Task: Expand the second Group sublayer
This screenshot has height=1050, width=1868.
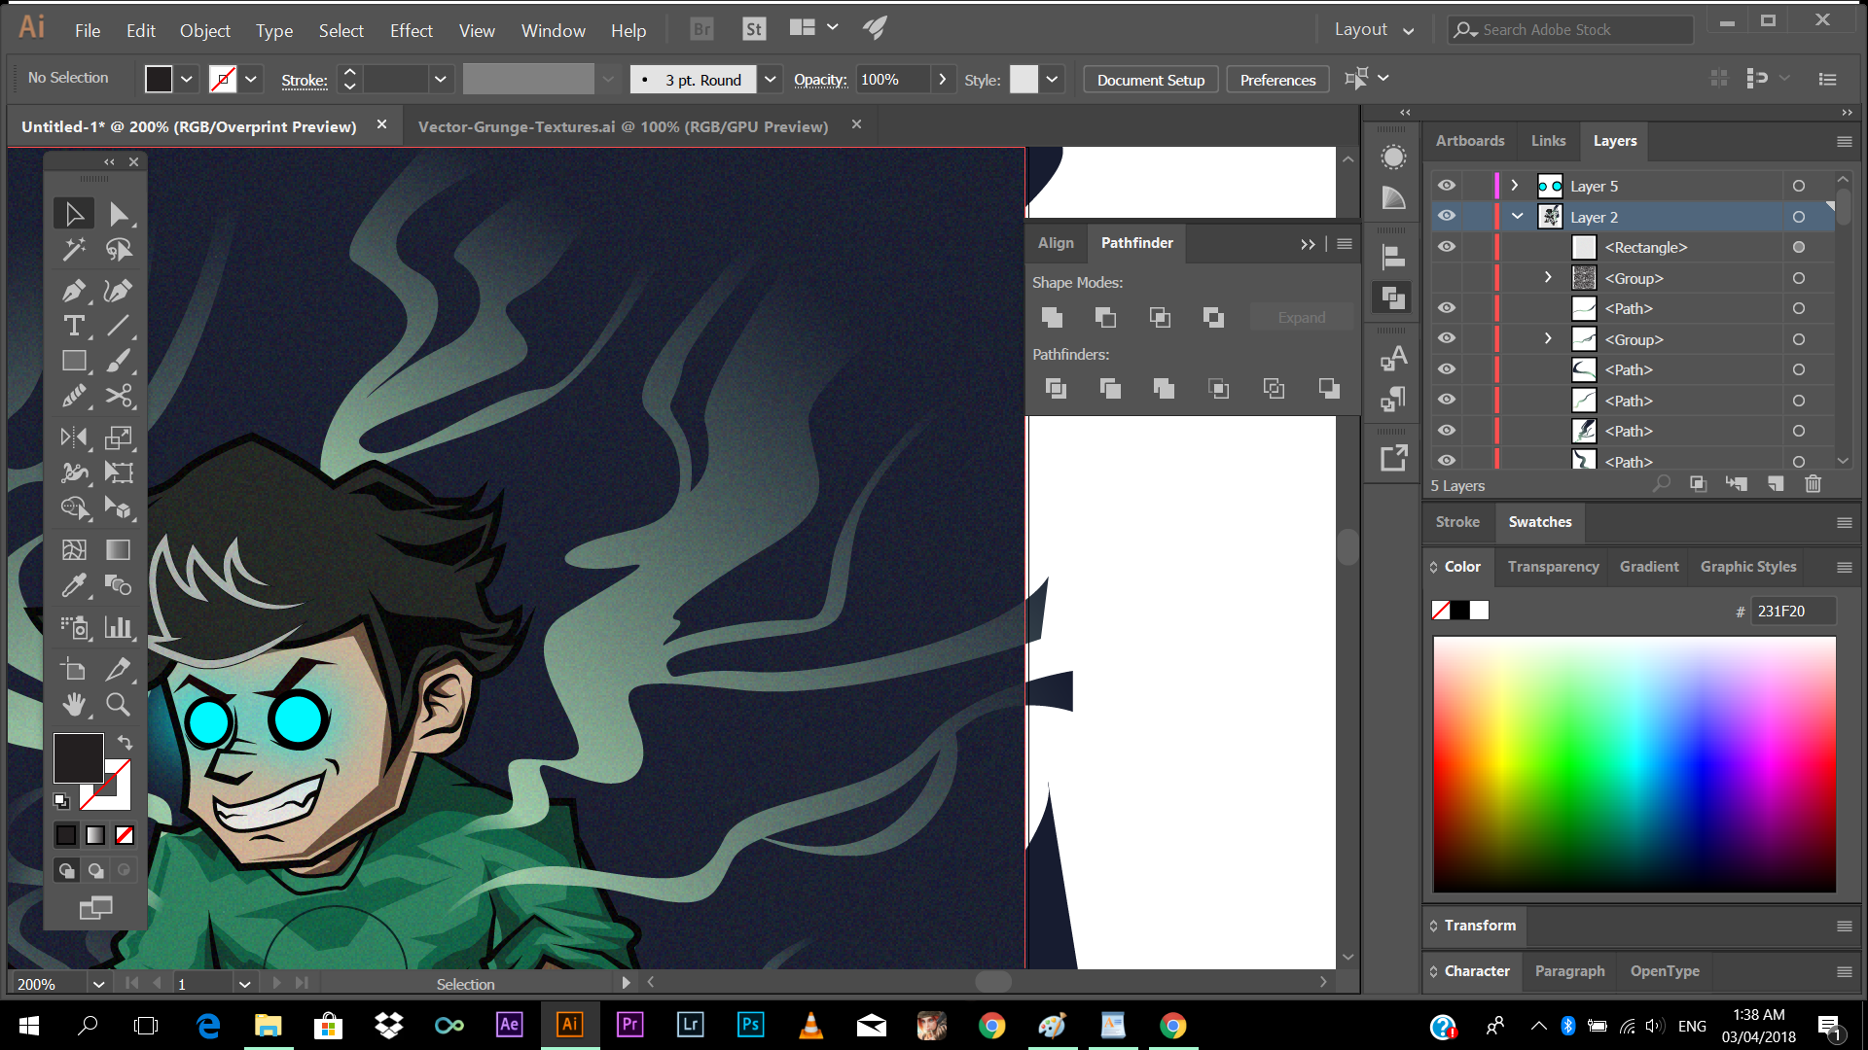Action: tap(1548, 338)
